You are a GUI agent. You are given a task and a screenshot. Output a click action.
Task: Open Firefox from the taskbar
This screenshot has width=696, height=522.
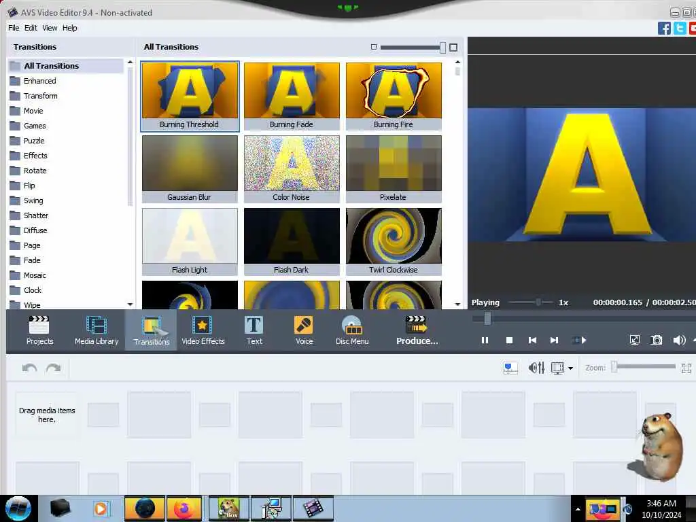pos(184,508)
